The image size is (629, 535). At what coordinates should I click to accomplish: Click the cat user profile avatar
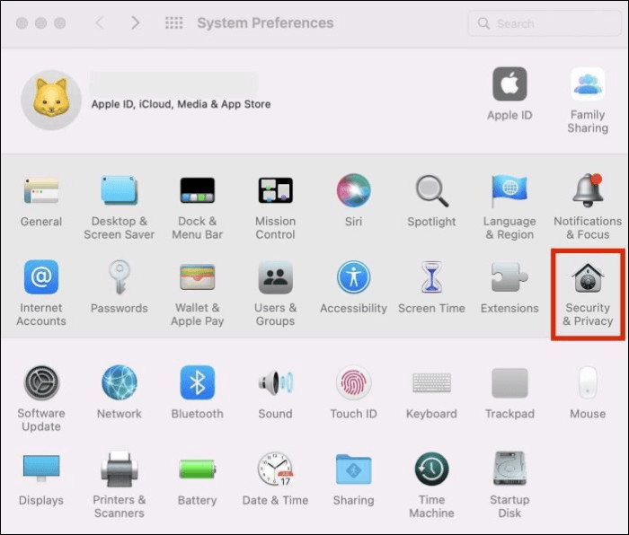click(x=52, y=97)
